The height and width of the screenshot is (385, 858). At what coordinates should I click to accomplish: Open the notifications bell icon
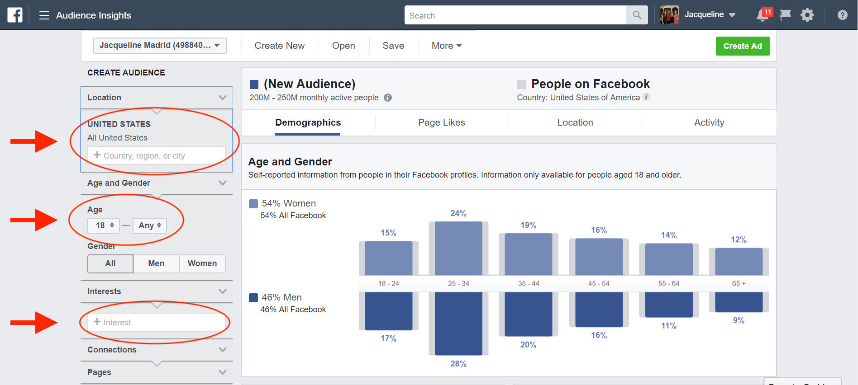click(x=763, y=15)
